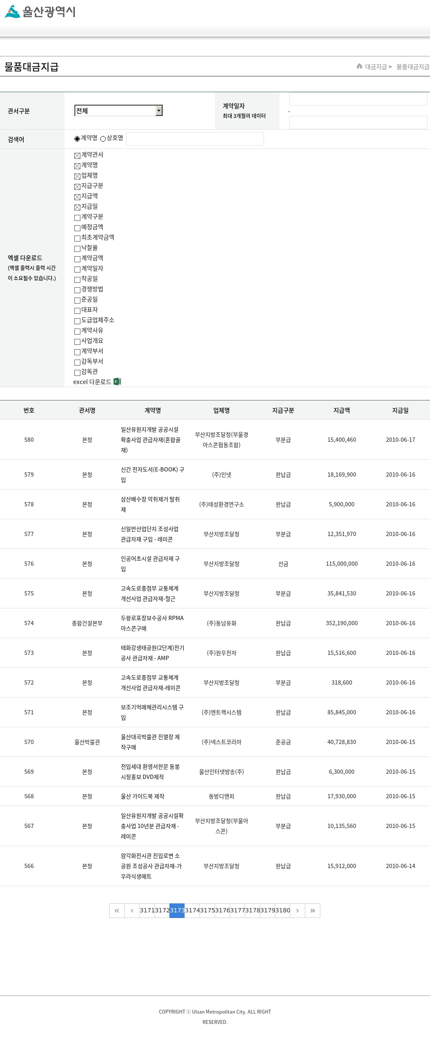Enable the 계약금액 checkbox

click(x=77, y=259)
